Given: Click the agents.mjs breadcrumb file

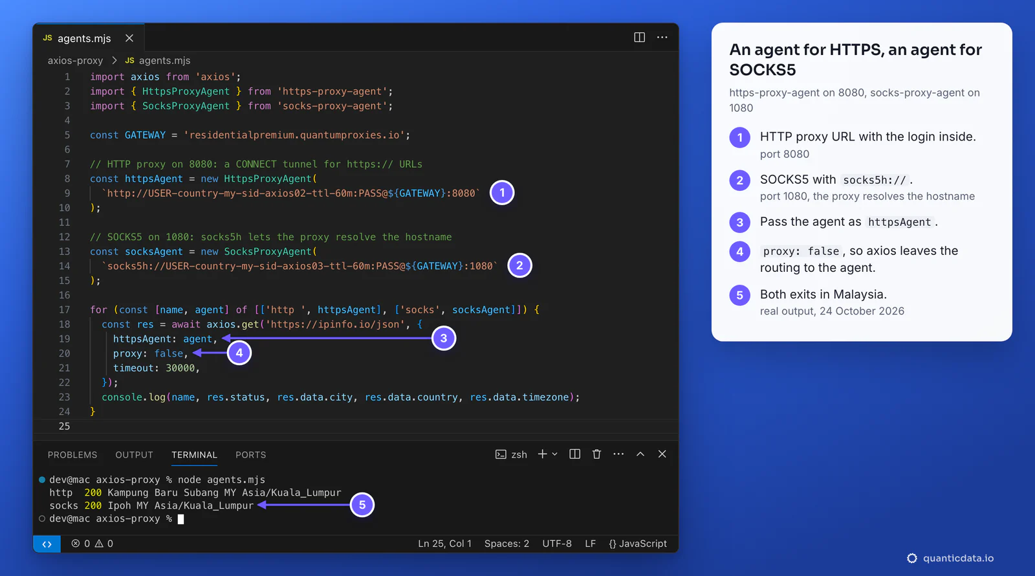Looking at the screenshot, I should [x=158, y=60].
